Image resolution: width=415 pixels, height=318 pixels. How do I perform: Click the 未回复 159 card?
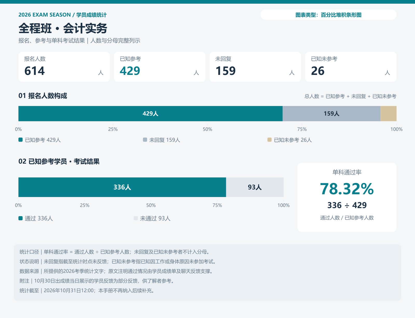tap(255, 67)
